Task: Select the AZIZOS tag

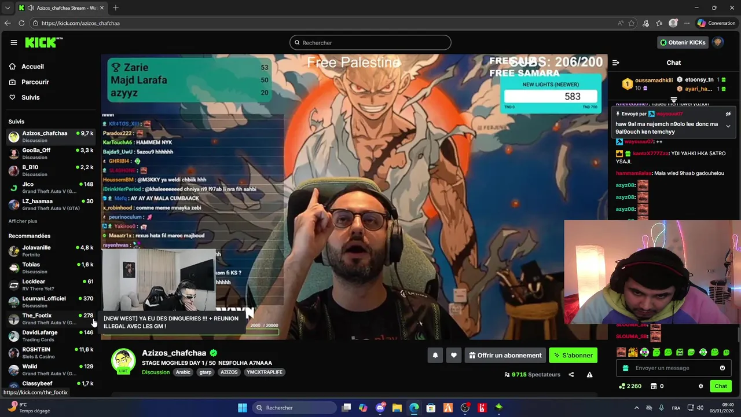Action: tap(229, 372)
